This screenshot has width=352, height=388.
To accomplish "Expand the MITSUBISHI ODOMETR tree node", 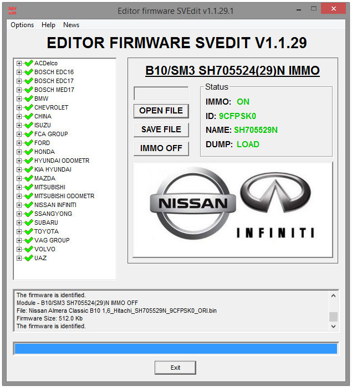I will point(19,196).
